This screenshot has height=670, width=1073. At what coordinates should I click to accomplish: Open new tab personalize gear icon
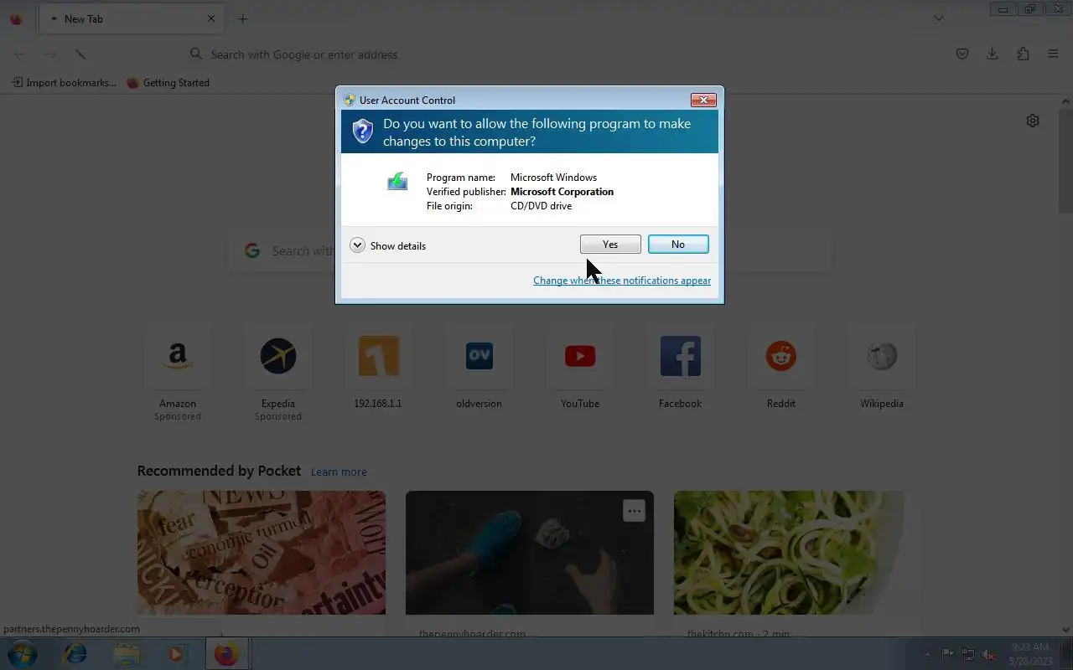pos(1033,121)
